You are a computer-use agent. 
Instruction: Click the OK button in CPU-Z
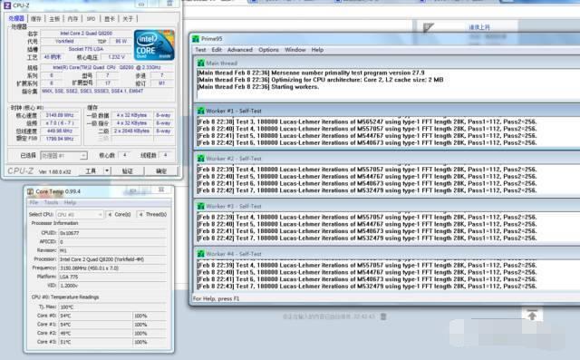coord(161,171)
